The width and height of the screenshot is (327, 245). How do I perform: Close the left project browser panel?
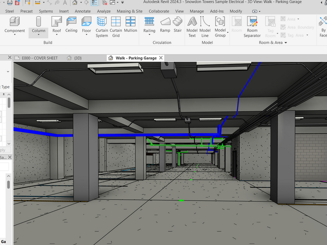[x=10, y=157]
